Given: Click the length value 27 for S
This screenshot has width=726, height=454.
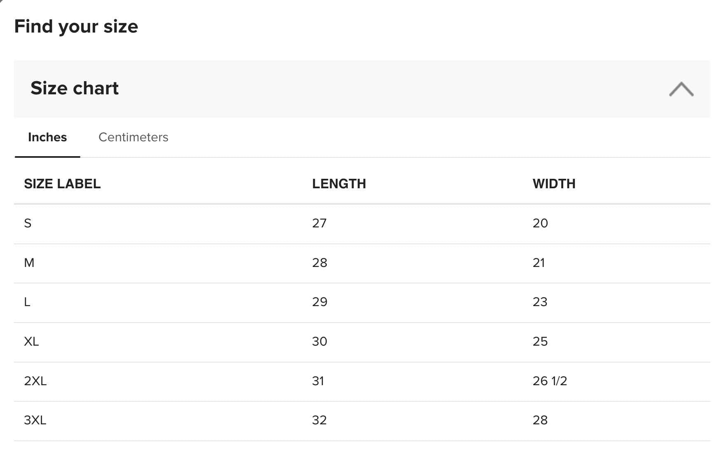Looking at the screenshot, I should pyautogui.click(x=319, y=223).
